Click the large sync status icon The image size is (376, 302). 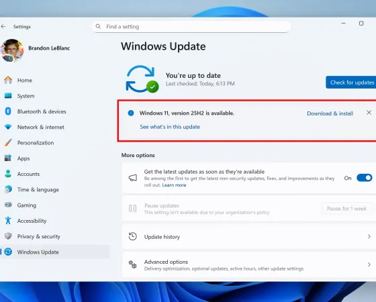142,79
